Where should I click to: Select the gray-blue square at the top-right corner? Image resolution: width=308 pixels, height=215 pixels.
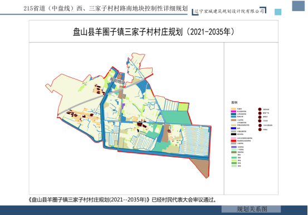coord(298,6)
